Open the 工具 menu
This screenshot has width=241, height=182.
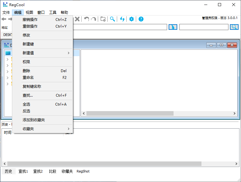53,13
